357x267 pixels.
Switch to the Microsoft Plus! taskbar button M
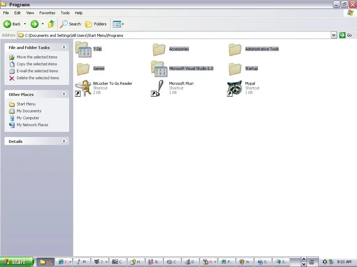click(82, 262)
